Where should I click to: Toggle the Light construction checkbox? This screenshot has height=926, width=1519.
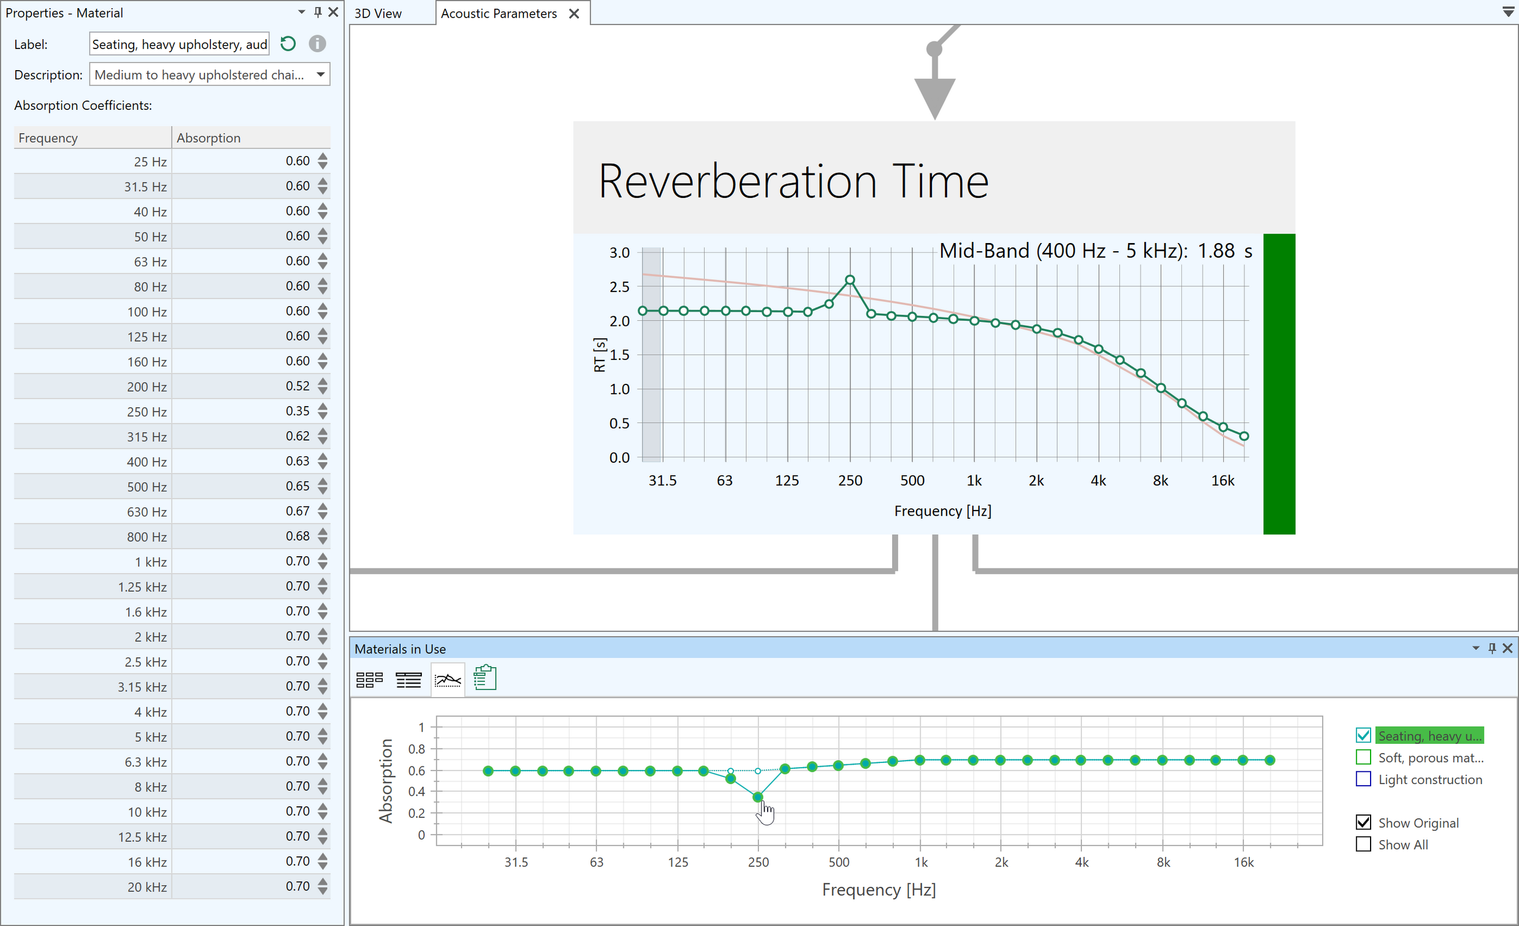pyautogui.click(x=1364, y=779)
